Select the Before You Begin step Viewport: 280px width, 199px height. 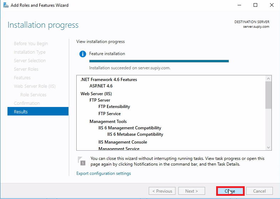point(31,44)
